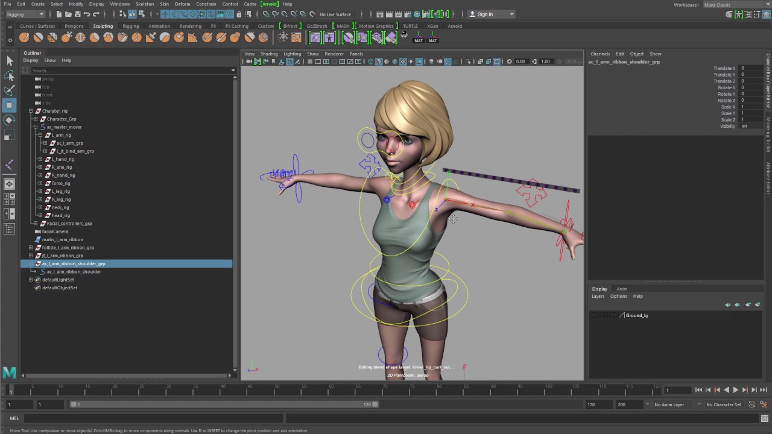Switch to the Anim layer tab

[622, 289]
